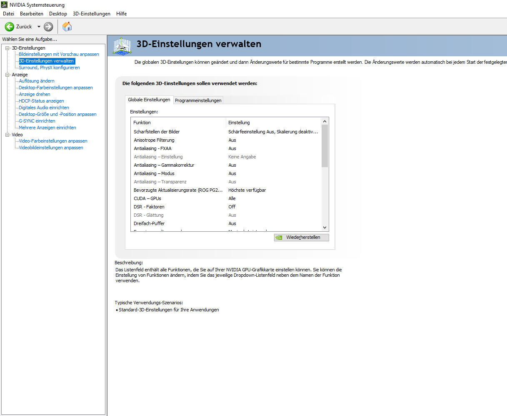Click the NVIDIA Systemsteuerung title bar icon

4,5
